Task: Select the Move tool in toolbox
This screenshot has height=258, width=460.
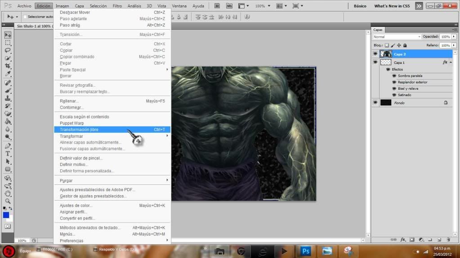Action: 8,35
